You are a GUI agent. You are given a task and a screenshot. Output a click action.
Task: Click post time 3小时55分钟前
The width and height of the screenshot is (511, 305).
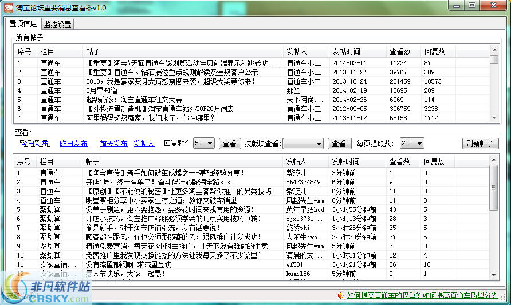[x=354, y=209]
